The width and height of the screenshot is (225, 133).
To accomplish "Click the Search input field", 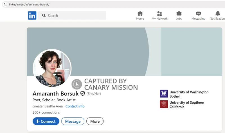I will click(72, 15).
